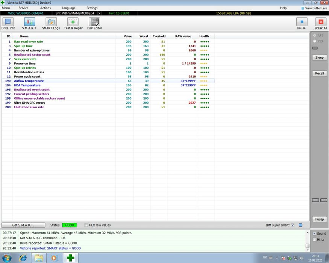
Task: Select the Power cycle count row
Action: tap(108, 77)
